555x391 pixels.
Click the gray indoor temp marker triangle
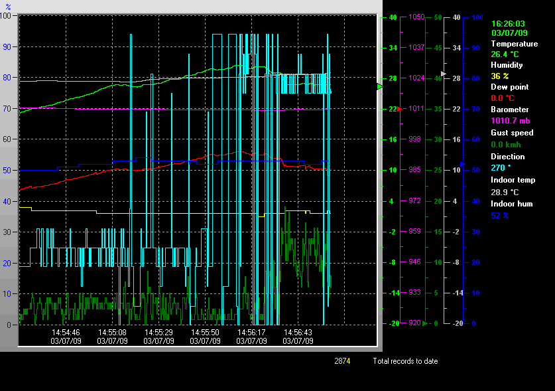tap(444, 74)
